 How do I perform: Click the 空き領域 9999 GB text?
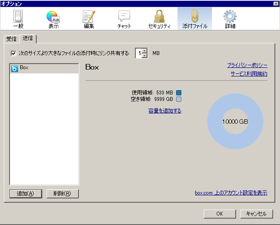tap(152, 99)
